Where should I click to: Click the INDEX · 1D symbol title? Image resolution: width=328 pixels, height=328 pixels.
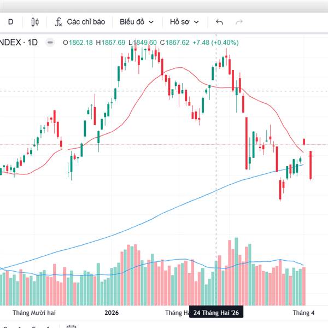tap(19, 42)
